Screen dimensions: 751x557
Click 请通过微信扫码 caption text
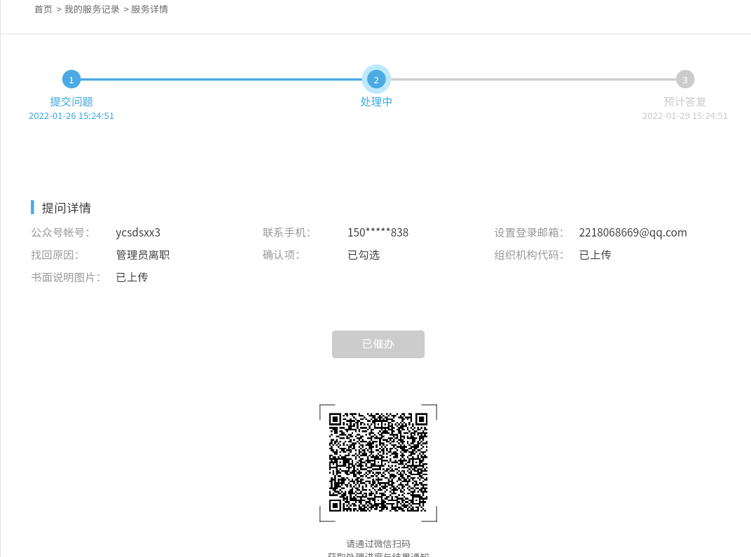(378, 544)
